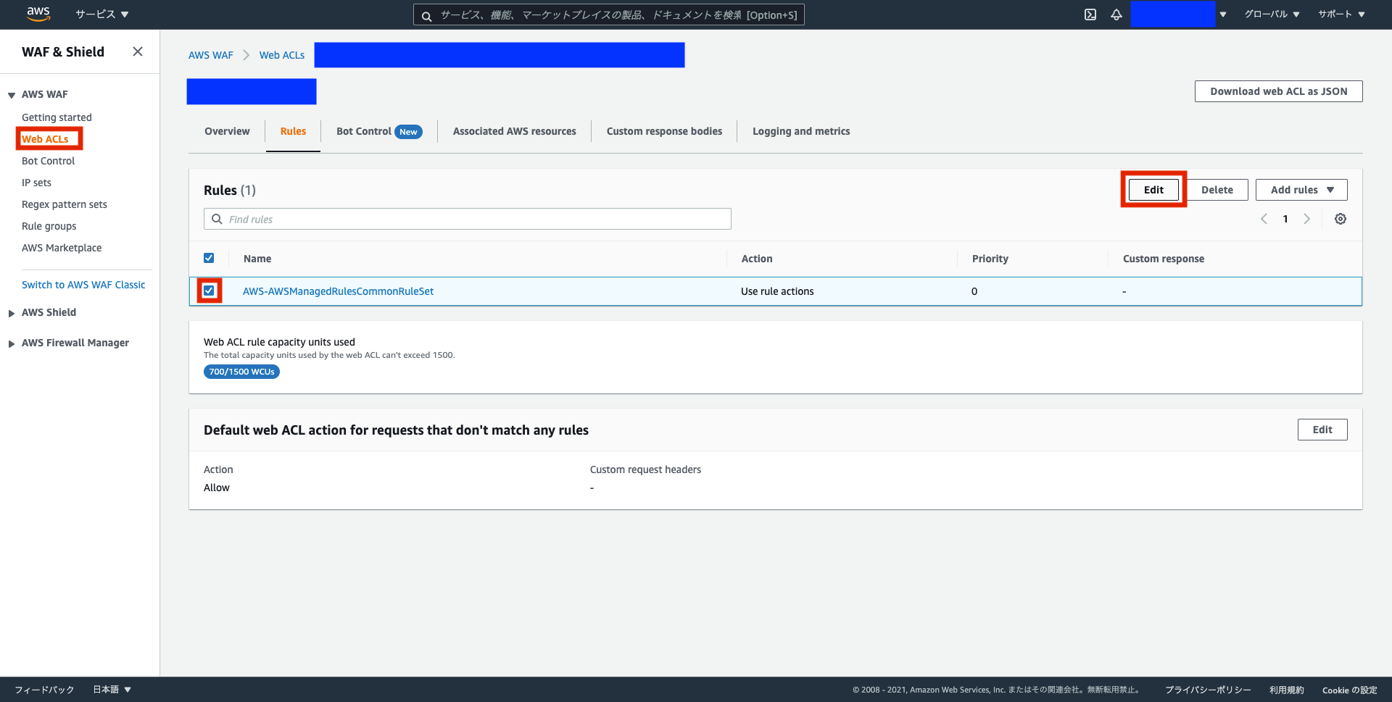Image resolution: width=1392 pixels, height=702 pixels.
Task: Click the Name column header
Action: pos(257,259)
